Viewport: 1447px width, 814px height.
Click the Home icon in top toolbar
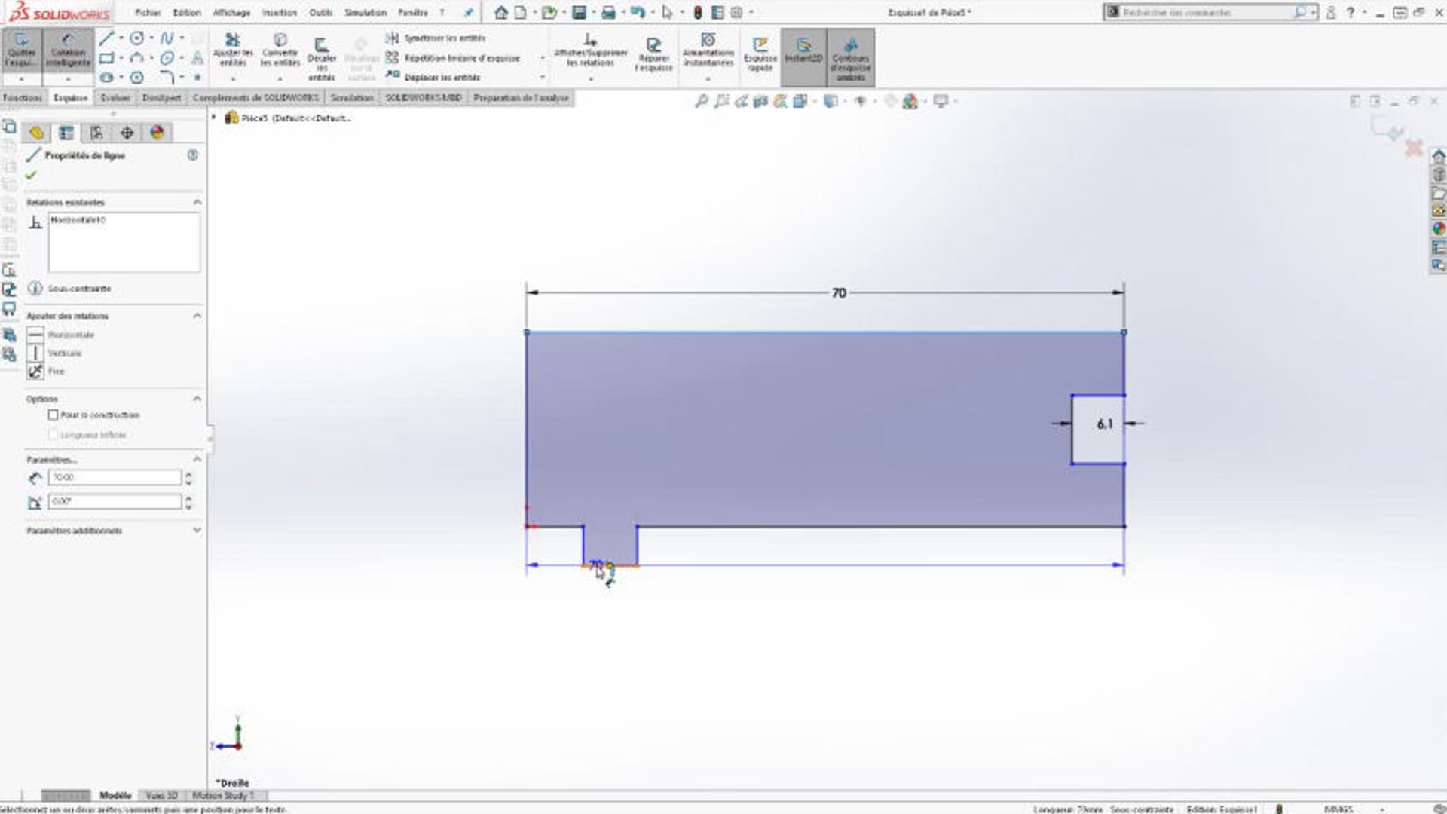point(501,13)
